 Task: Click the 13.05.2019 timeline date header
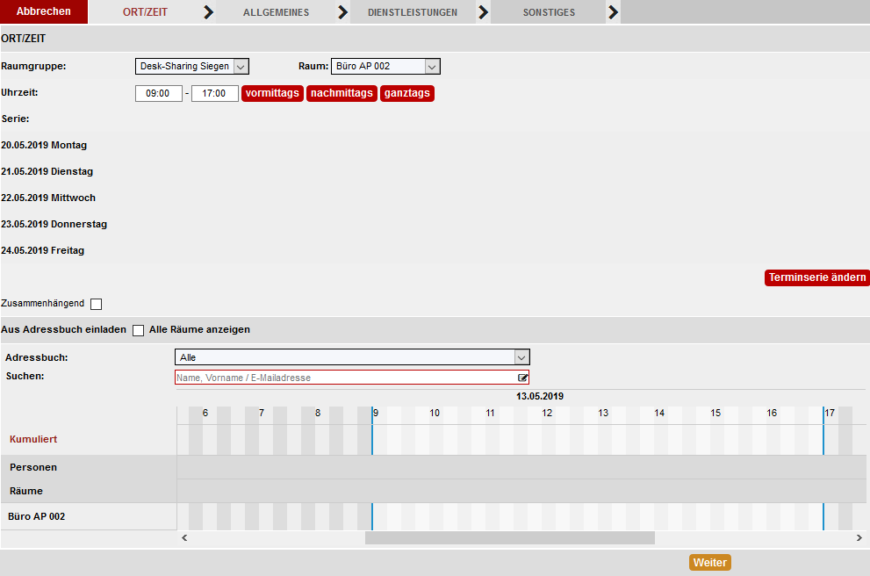tap(540, 396)
